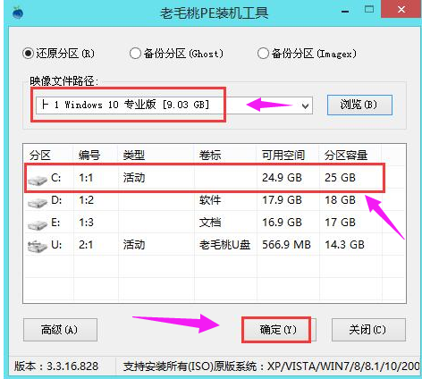
Task: Click the 分区容量 column header
Action: pos(346,156)
